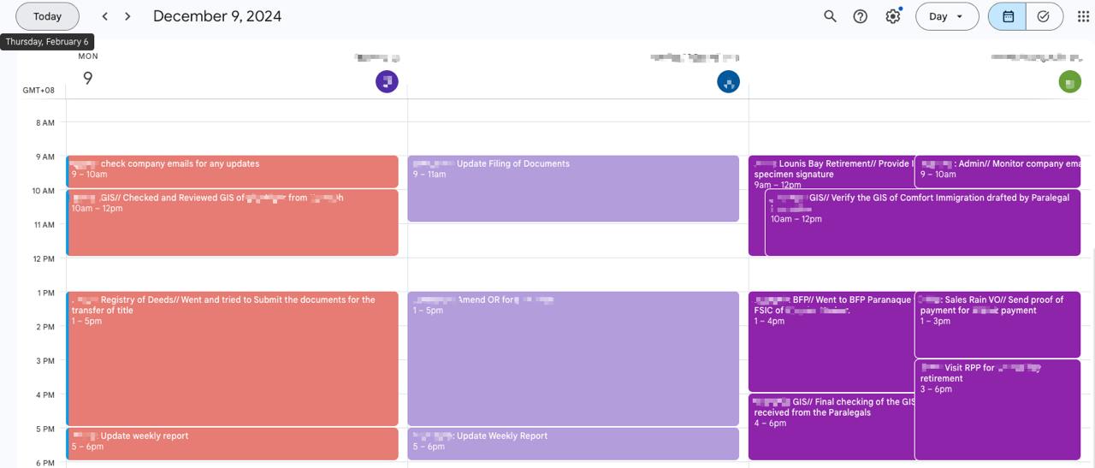
Task: Open 'check company emails' 9–10am event
Action: click(232, 171)
